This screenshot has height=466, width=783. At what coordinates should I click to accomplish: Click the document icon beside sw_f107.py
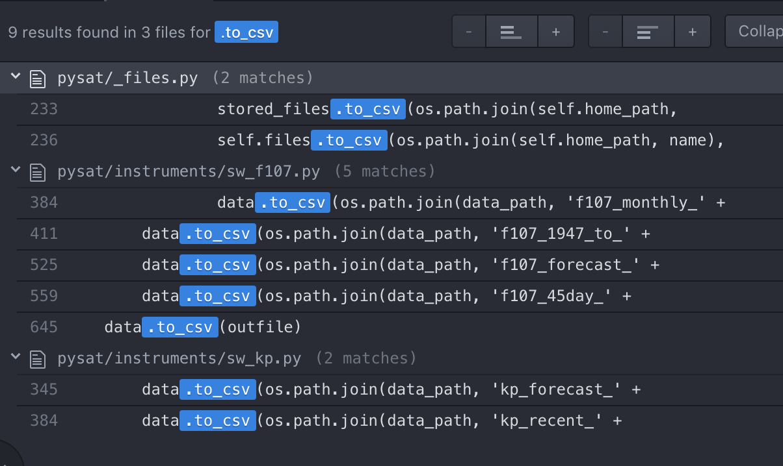click(38, 171)
